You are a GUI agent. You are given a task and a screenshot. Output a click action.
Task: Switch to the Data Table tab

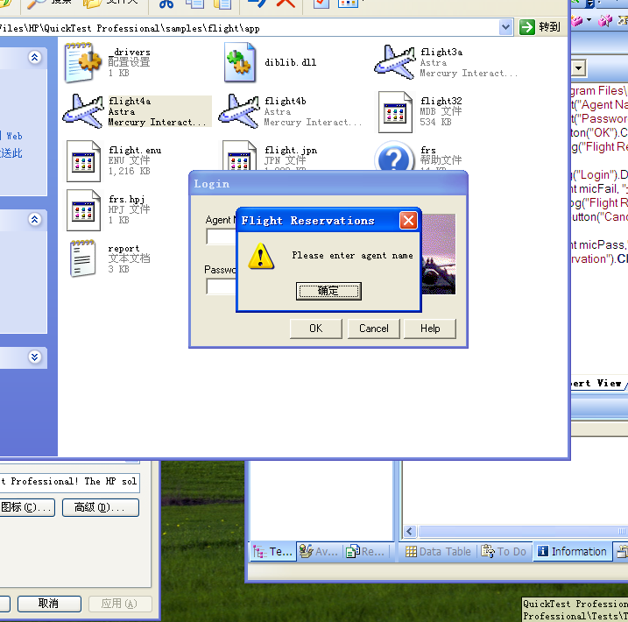(438, 552)
